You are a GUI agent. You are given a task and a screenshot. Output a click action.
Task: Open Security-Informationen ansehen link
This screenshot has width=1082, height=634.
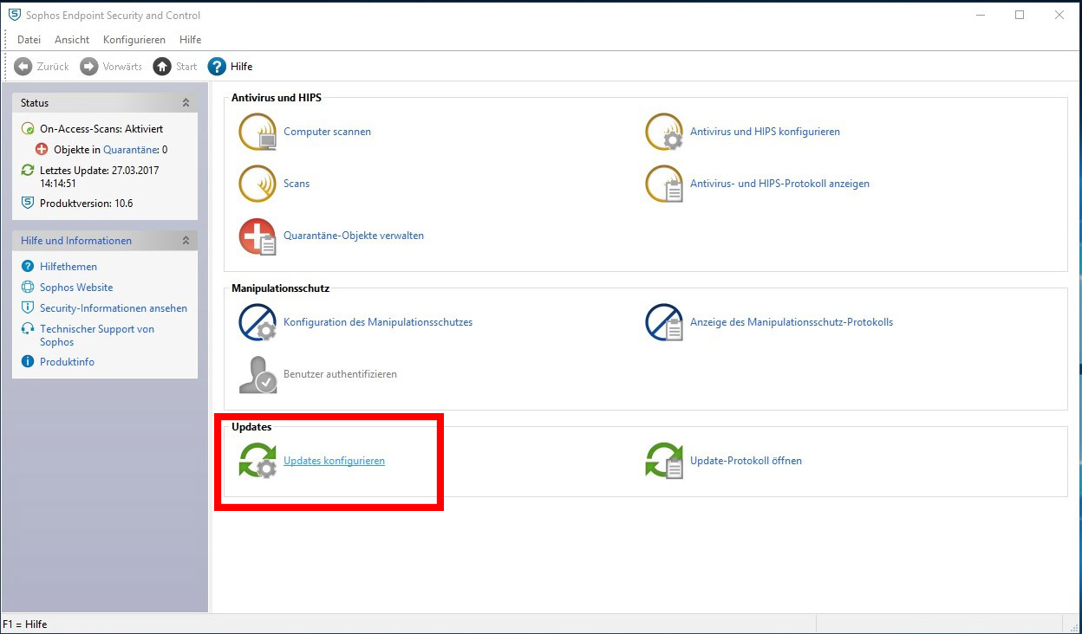114,308
